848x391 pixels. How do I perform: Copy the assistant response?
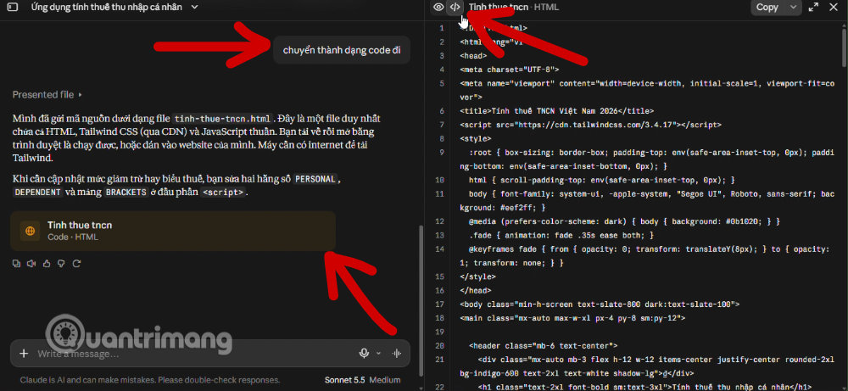click(16, 264)
